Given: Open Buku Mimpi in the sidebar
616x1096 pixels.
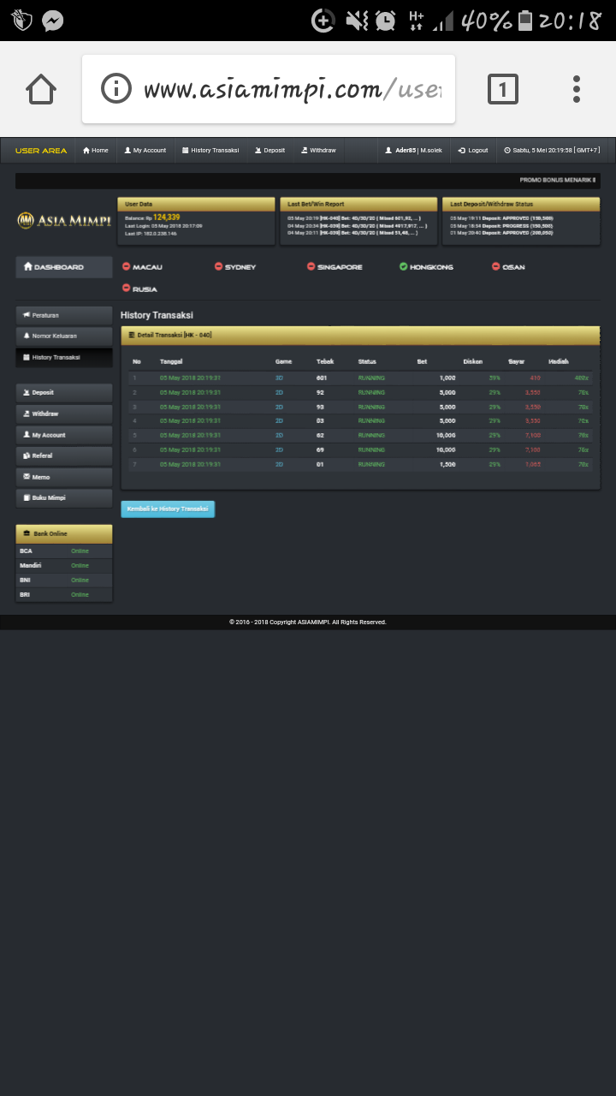Looking at the screenshot, I should pyautogui.click(x=64, y=497).
